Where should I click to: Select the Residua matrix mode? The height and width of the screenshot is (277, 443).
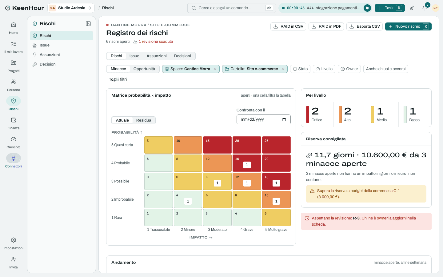click(x=144, y=120)
